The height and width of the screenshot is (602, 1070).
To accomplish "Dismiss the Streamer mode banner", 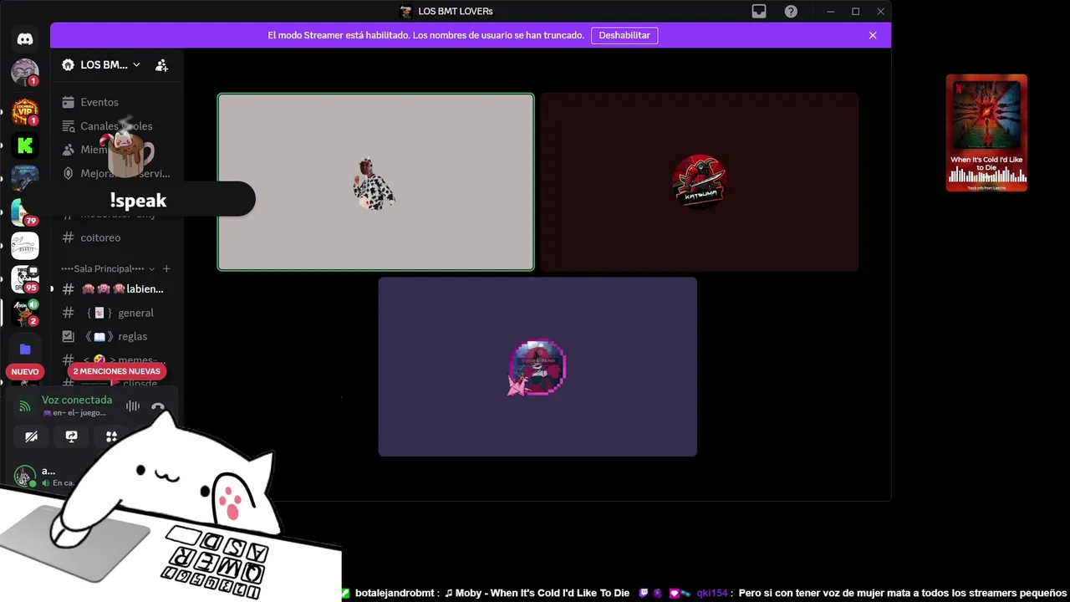I will point(873,35).
